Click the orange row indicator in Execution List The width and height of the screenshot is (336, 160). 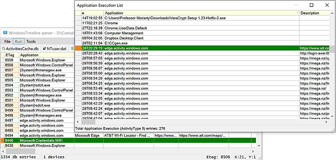pyautogui.click(x=78, y=48)
